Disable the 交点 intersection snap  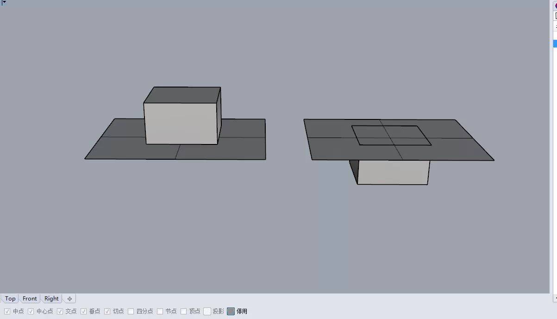click(60, 311)
